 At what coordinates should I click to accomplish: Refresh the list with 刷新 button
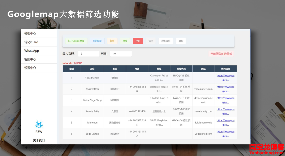[x=181, y=41]
